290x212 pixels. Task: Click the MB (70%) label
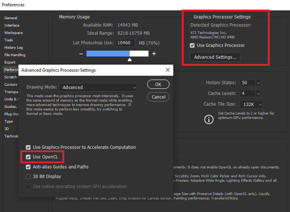[149, 43]
